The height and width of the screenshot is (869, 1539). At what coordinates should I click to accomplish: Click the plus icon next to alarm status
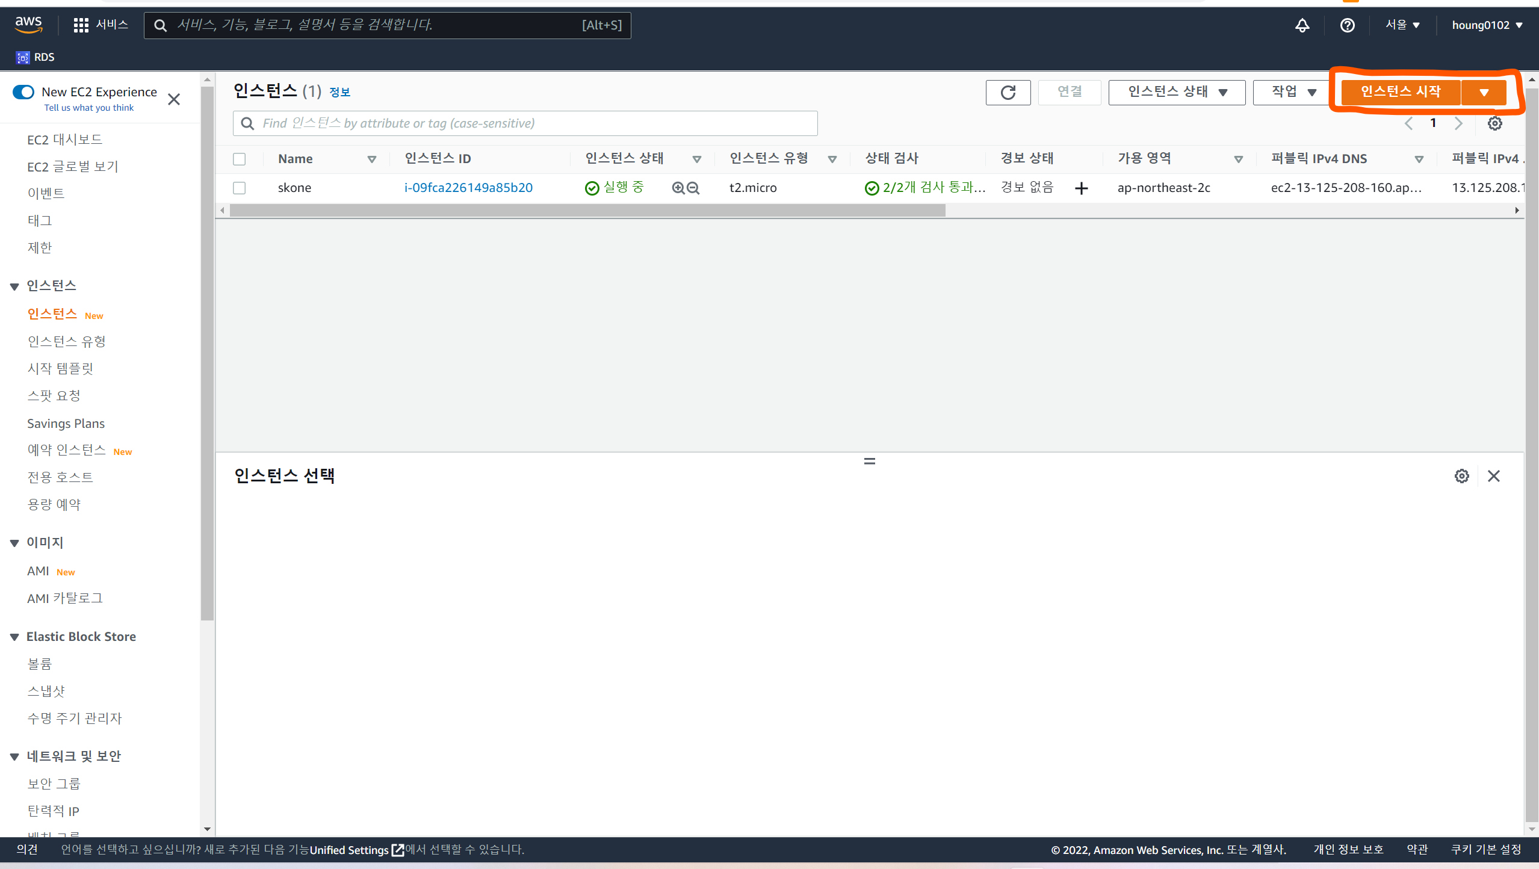point(1081,188)
